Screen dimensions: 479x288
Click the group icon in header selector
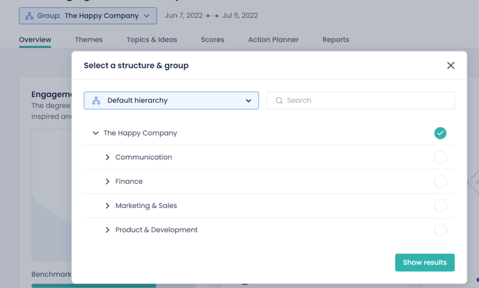[x=29, y=16]
